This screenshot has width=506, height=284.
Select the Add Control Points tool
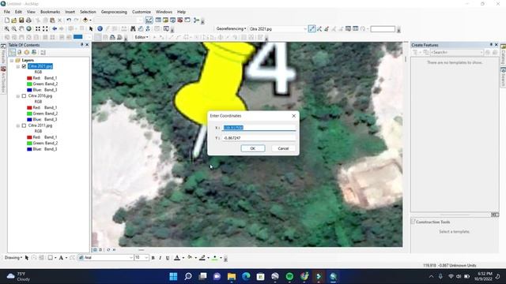coord(312,29)
